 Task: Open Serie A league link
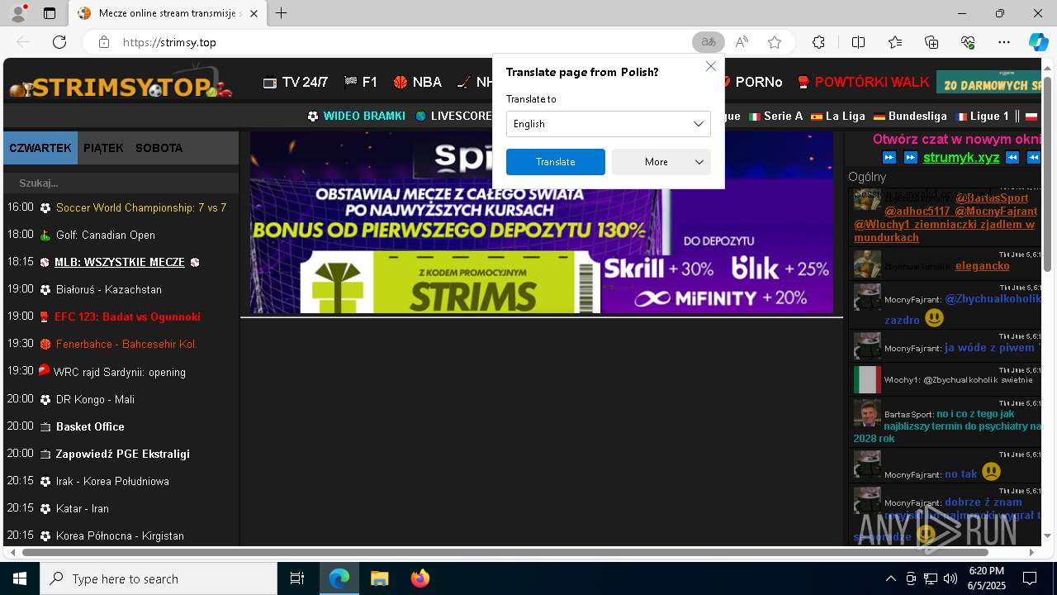775,117
